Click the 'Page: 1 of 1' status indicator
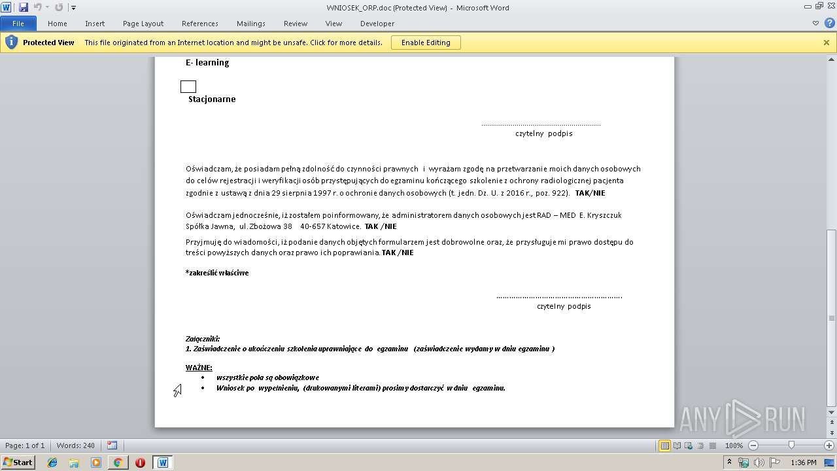Viewport: 837px width, 471px height. click(25, 445)
